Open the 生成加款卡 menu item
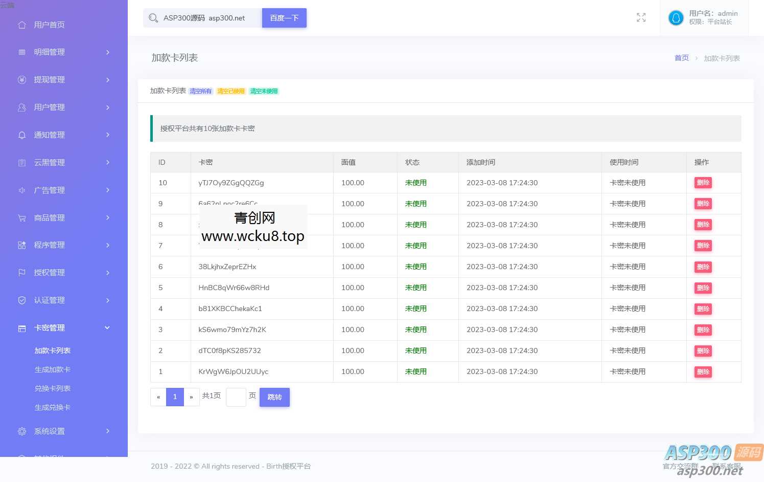Screen dimensions: 764x482 tap(53, 369)
